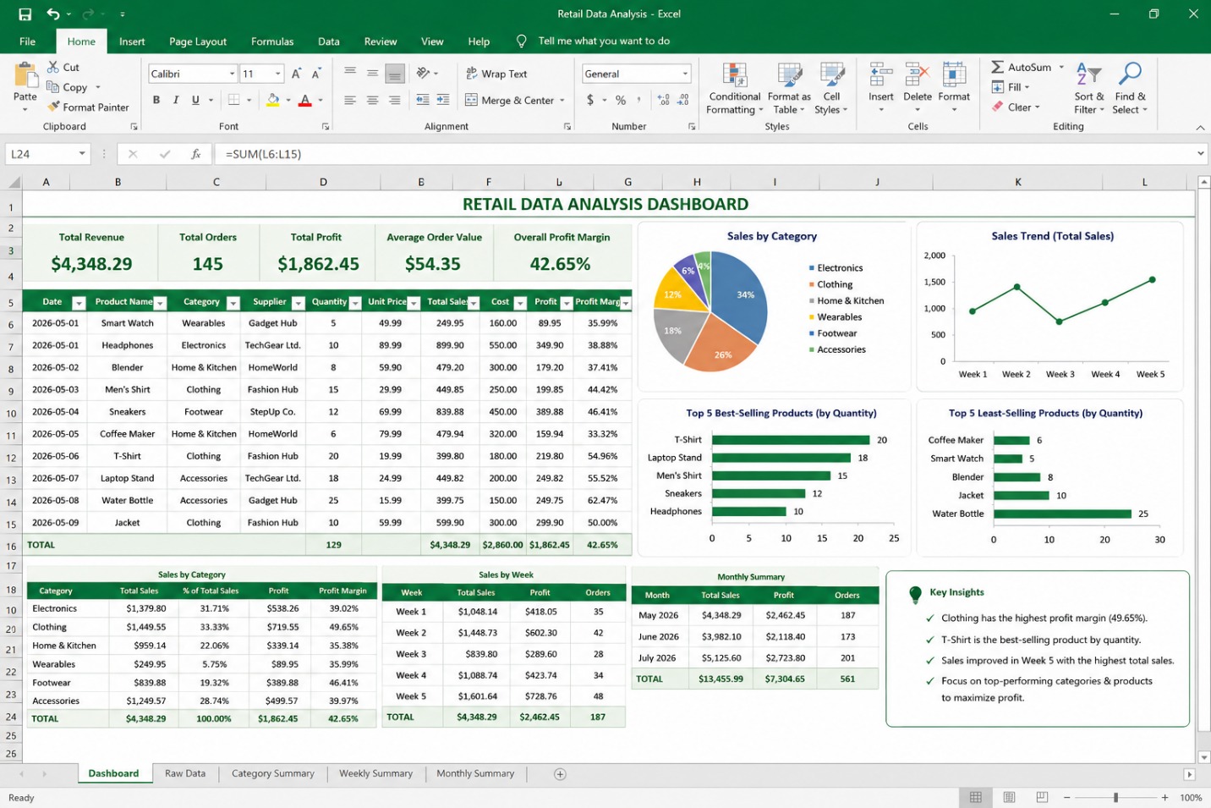Change text orientation icon

pos(424,74)
